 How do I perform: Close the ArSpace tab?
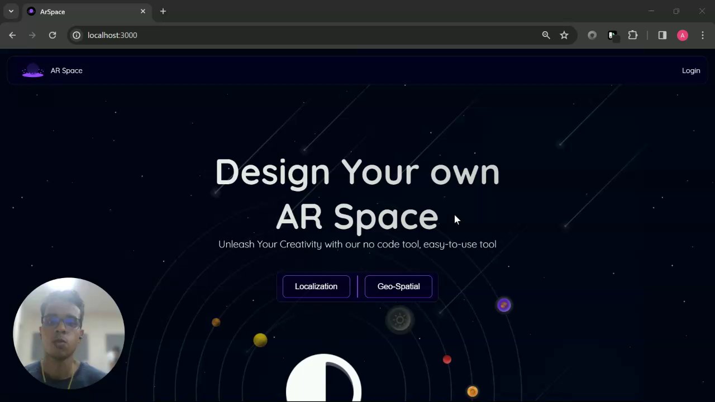[x=143, y=11]
